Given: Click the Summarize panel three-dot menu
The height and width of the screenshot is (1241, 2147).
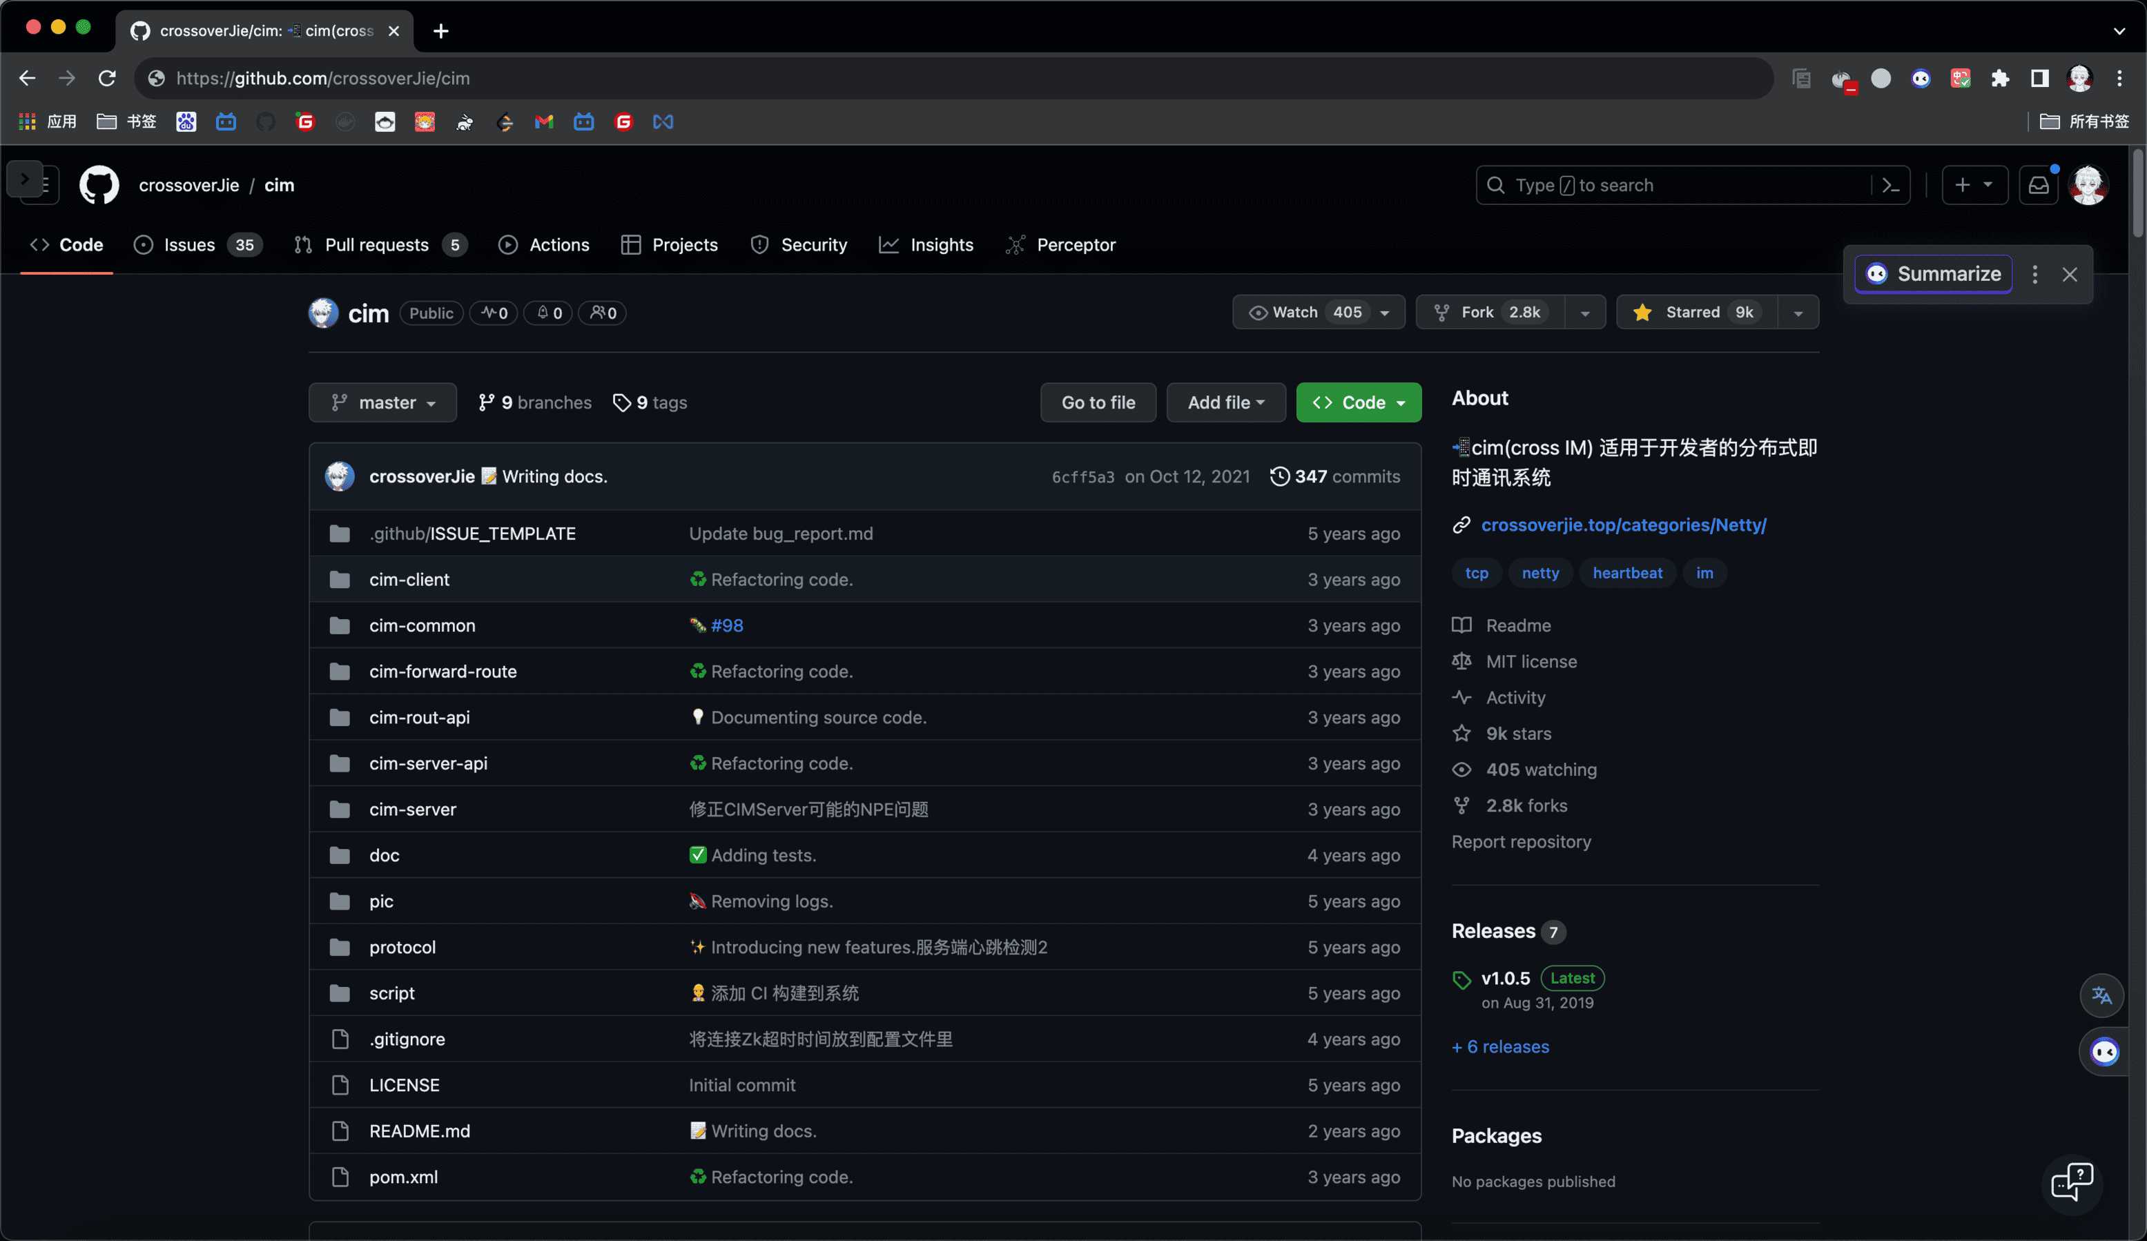Looking at the screenshot, I should (2034, 274).
